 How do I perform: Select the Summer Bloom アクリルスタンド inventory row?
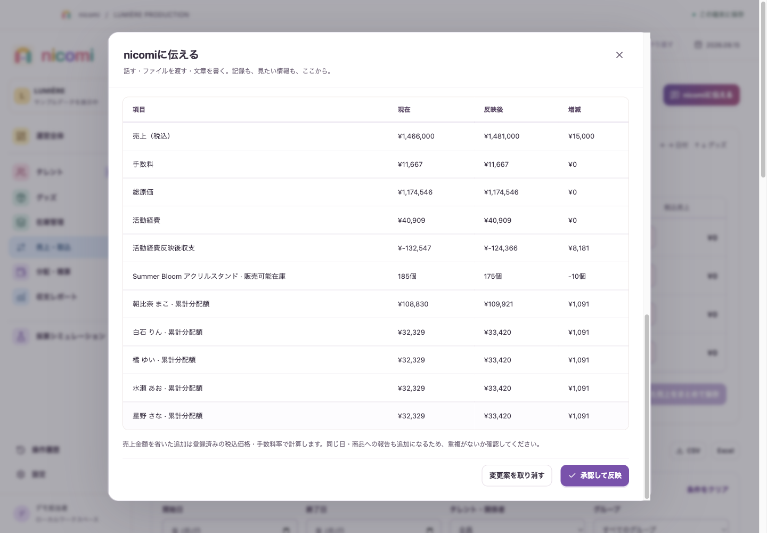(x=376, y=276)
